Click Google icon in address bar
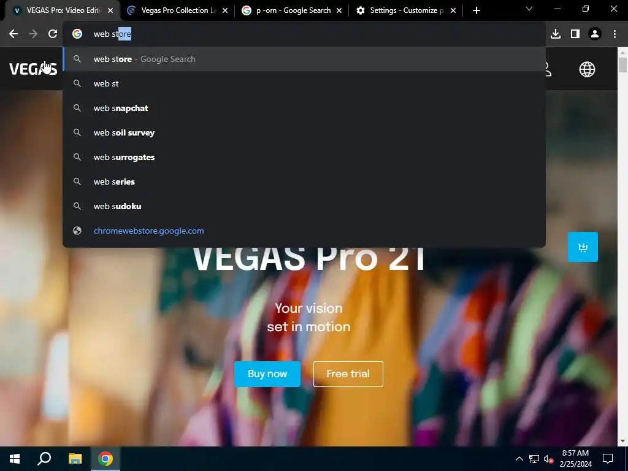 (77, 34)
